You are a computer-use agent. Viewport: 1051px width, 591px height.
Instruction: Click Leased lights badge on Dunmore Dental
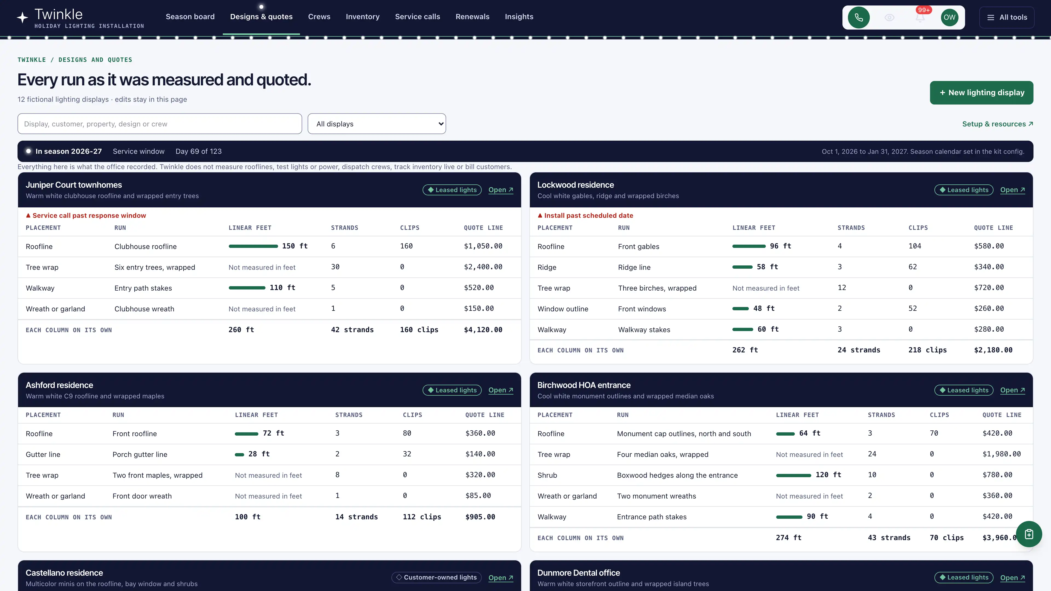[x=964, y=578]
